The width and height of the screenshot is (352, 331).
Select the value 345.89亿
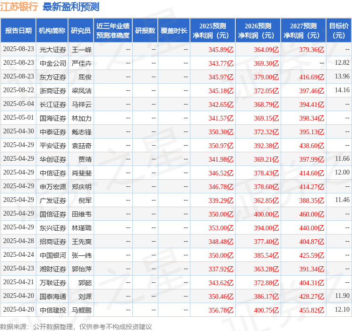coord(221,50)
